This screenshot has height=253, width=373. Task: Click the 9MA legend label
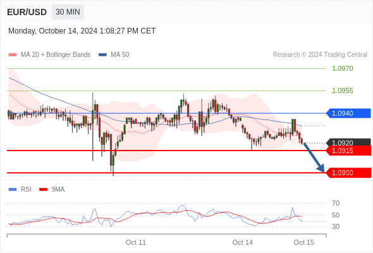click(58, 190)
